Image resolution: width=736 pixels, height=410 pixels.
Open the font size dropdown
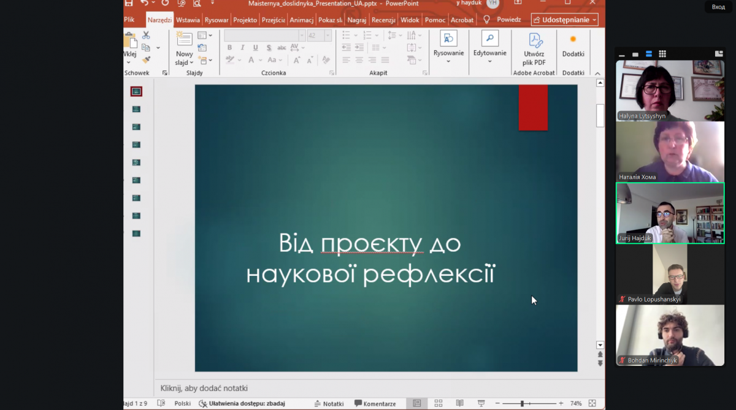point(327,36)
